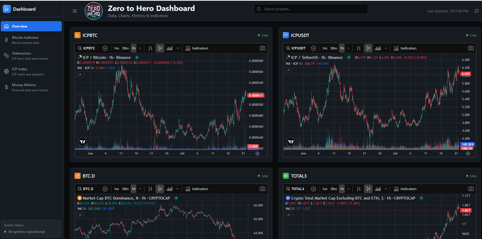Set ICPBTC chart to 1h interval
The height and width of the screenshot is (239, 482).
[x=133, y=48]
